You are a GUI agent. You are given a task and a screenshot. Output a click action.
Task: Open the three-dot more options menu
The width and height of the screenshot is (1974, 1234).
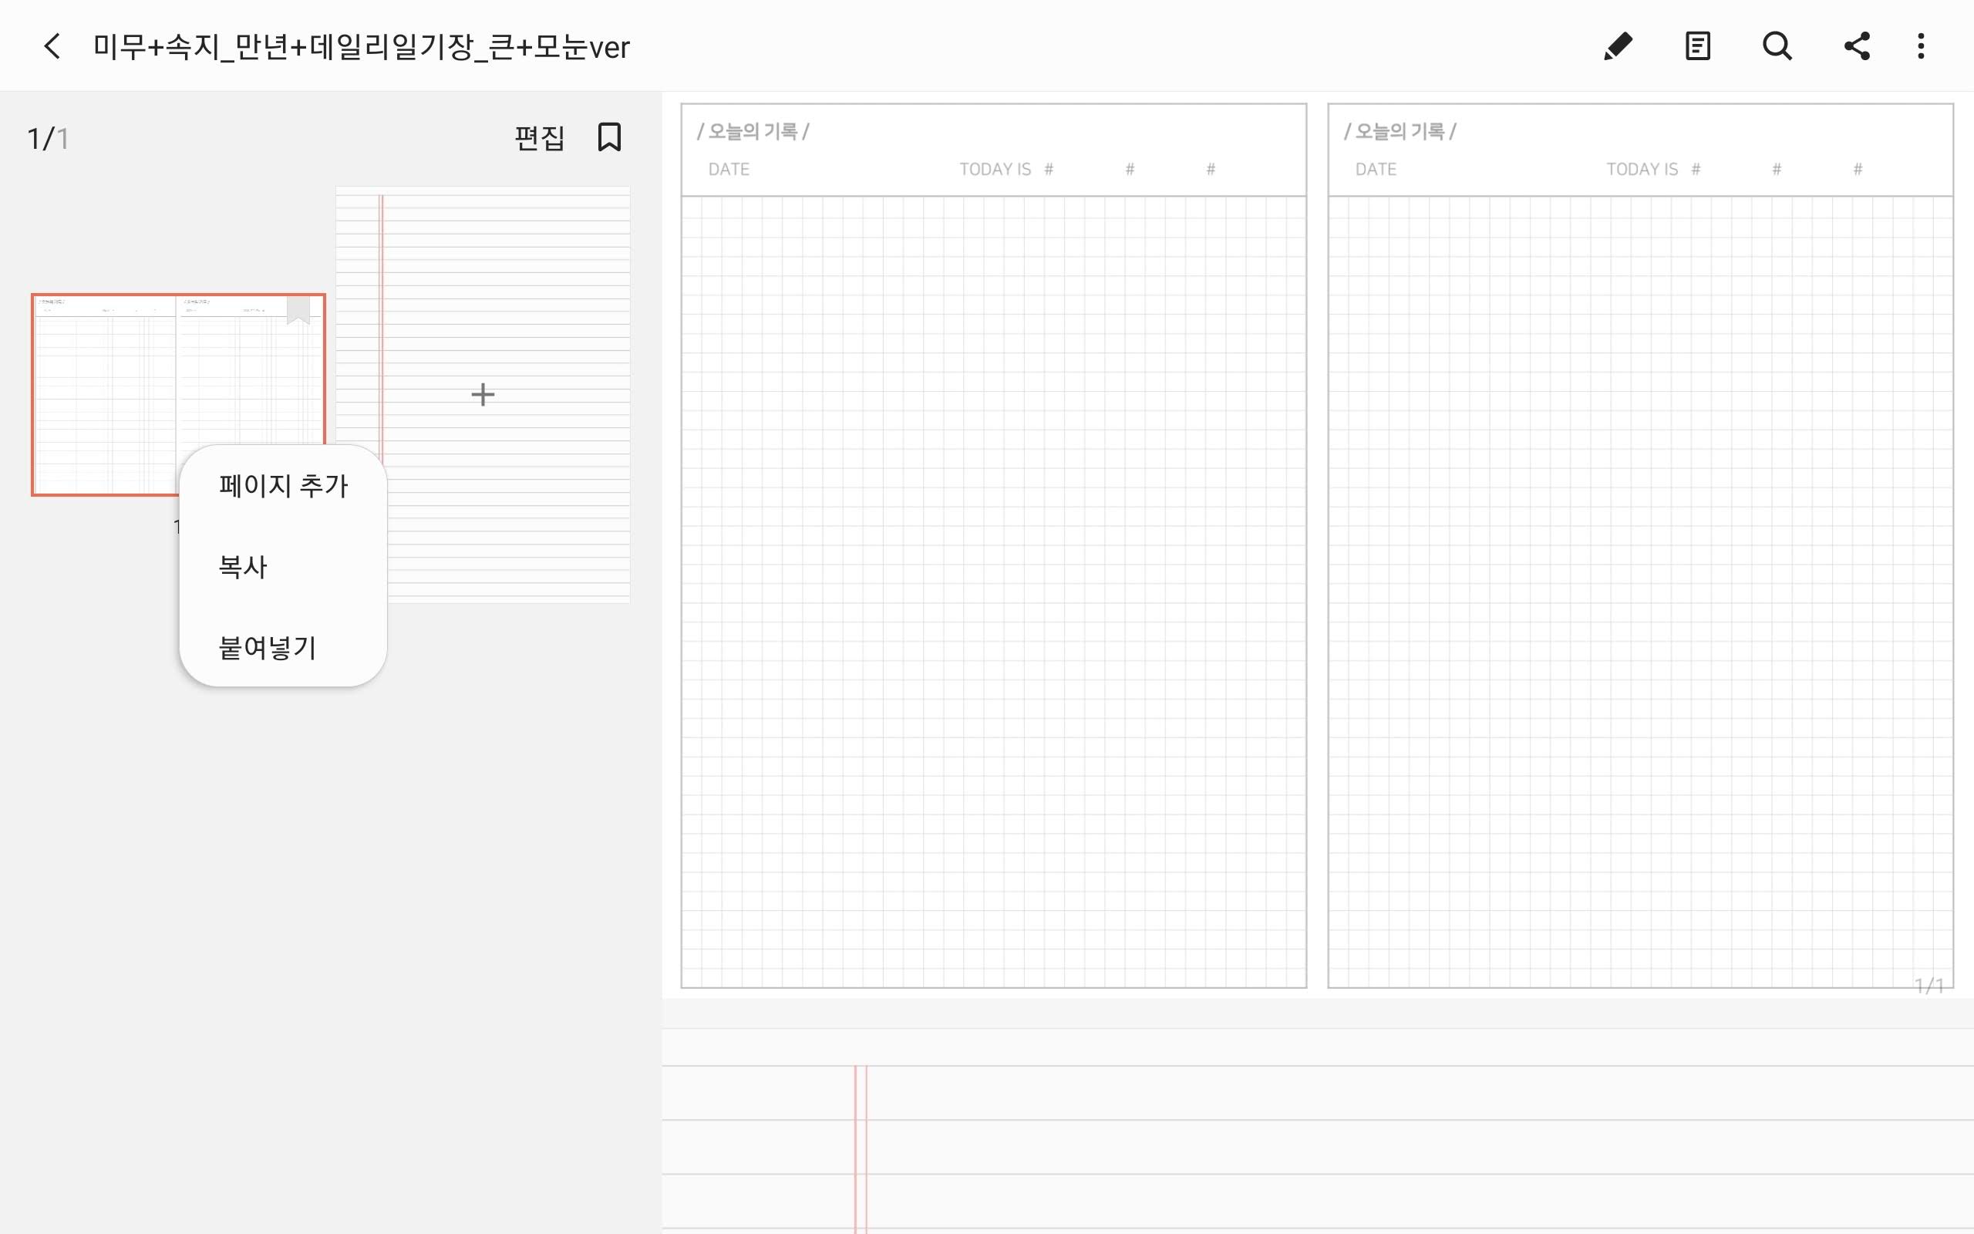point(1921,46)
